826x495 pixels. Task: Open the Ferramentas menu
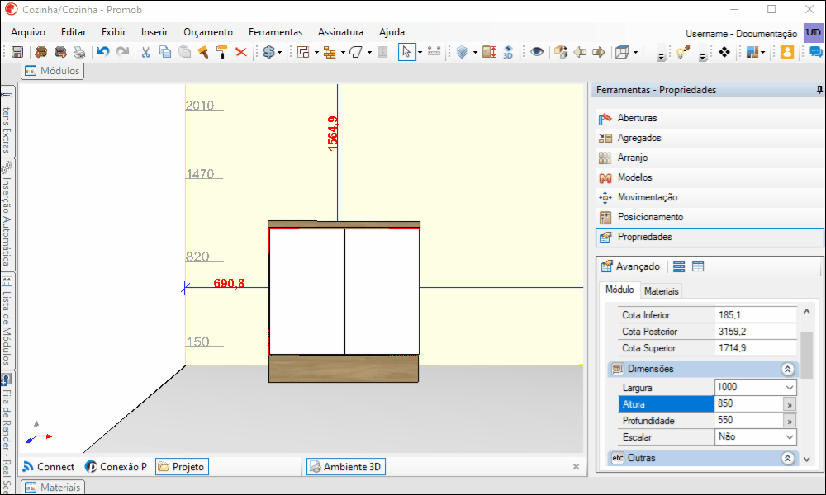(276, 32)
